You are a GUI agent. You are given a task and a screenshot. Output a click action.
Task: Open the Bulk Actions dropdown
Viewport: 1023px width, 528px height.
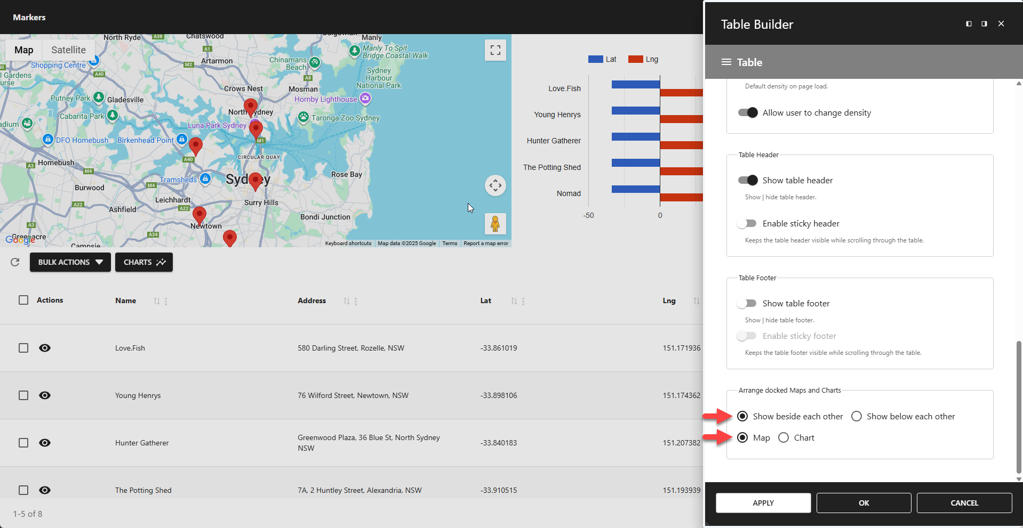click(x=70, y=262)
